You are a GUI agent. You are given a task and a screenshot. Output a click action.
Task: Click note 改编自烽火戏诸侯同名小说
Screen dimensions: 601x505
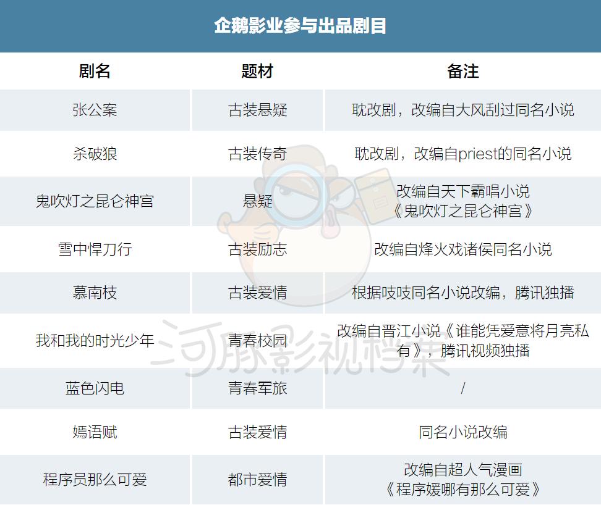click(463, 249)
